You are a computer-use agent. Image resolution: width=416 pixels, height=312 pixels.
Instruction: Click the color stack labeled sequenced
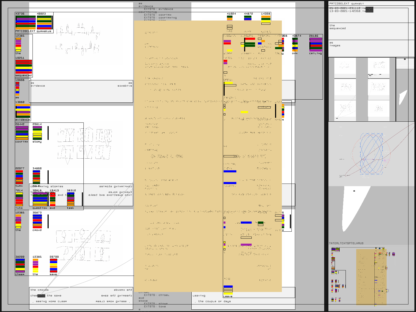[x=24, y=67]
